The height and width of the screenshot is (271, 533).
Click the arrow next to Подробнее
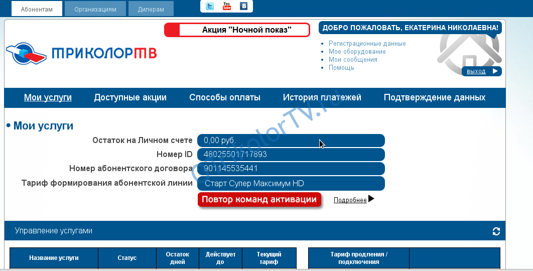(371, 199)
